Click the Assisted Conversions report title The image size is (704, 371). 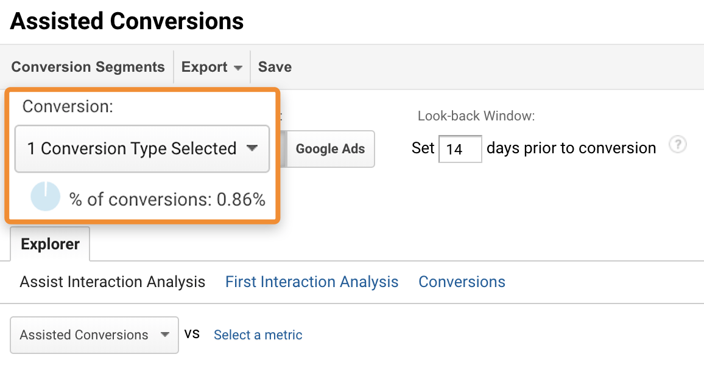[126, 21]
